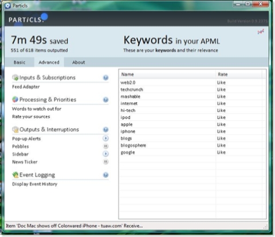Open help for Outputs & Interruptions
The height and width of the screenshot is (237, 275).
point(105,130)
